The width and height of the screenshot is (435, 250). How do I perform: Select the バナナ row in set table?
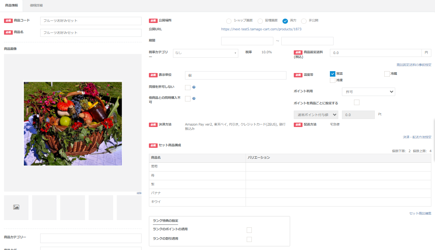pos(290,193)
